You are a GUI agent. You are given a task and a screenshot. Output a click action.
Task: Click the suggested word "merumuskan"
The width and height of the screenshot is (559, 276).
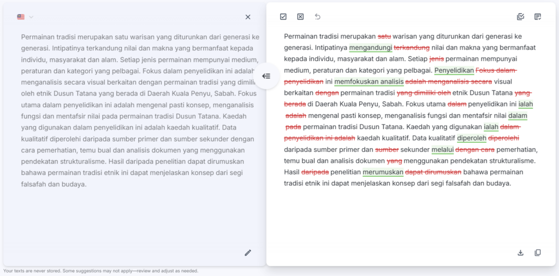coord(383,172)
